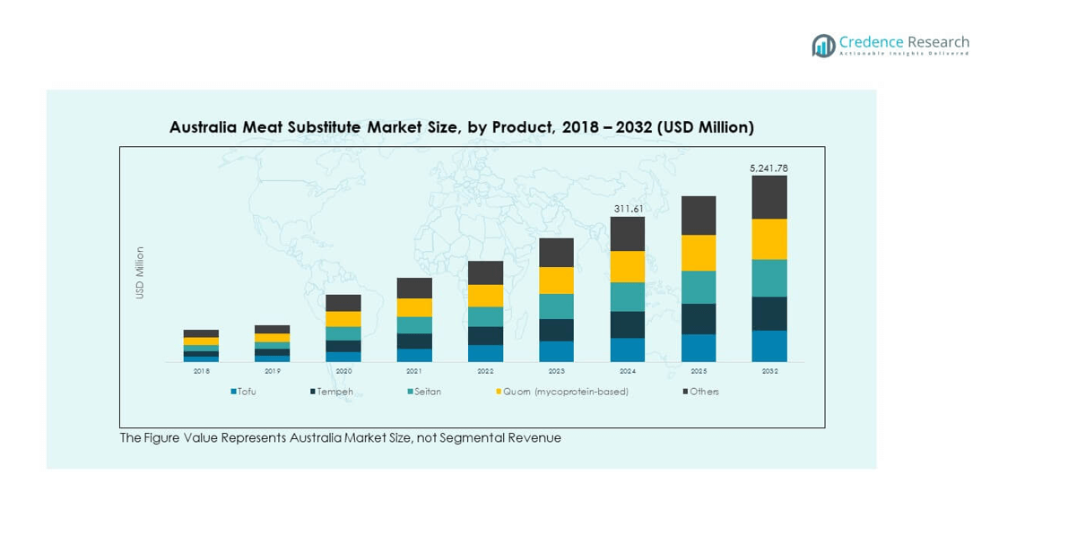Click the 2020 x-axis year label
Image resolution: width=1068 pixels, height=535 pixels.
pyautogui.click(x=343, y=371)
